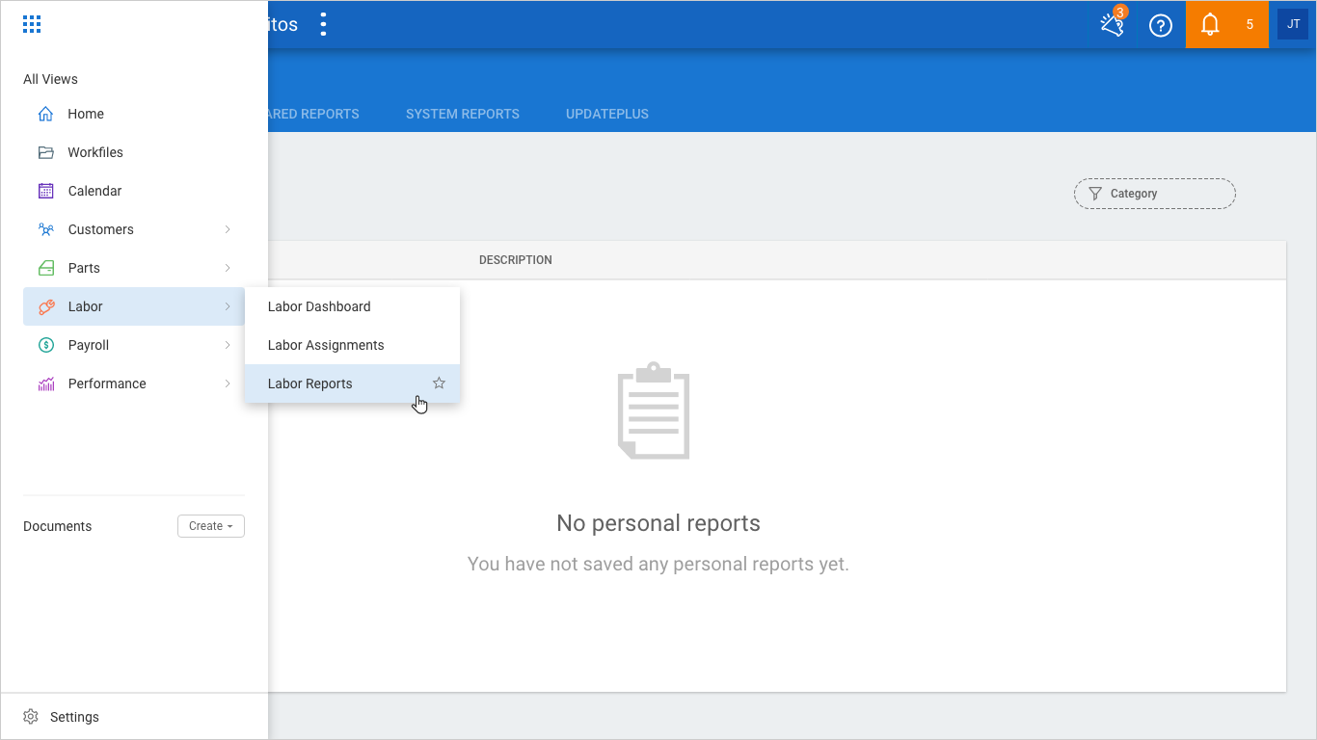Screen dimensions: 1317x740
Task: Switch to the System Reports tab
Action: coord(462,114)
